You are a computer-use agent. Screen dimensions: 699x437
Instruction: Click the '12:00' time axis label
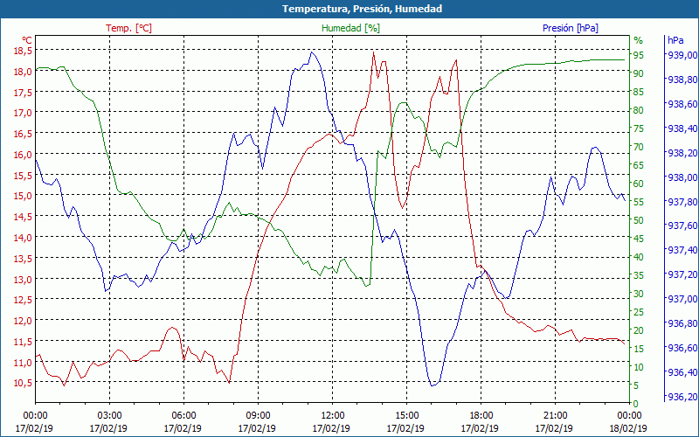[x=331, y=416]
